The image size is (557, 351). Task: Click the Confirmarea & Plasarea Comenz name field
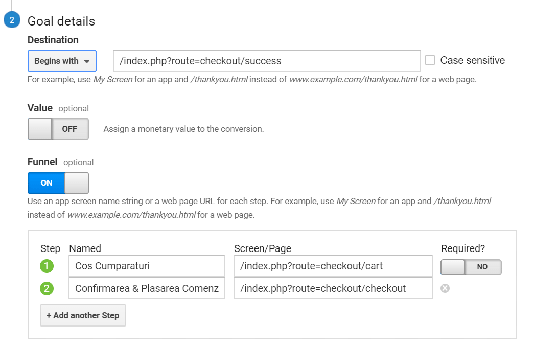(x=147, y=288)
